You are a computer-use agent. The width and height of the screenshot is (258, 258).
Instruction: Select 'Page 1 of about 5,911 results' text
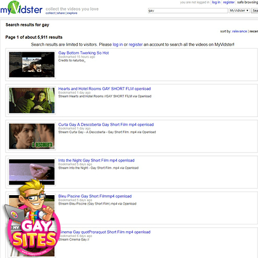coord(34,37)
